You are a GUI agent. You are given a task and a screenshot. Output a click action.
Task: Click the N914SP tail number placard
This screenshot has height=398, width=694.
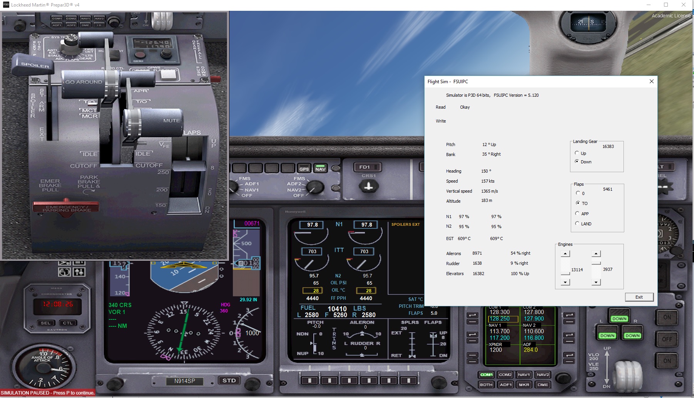coord(184,381)
